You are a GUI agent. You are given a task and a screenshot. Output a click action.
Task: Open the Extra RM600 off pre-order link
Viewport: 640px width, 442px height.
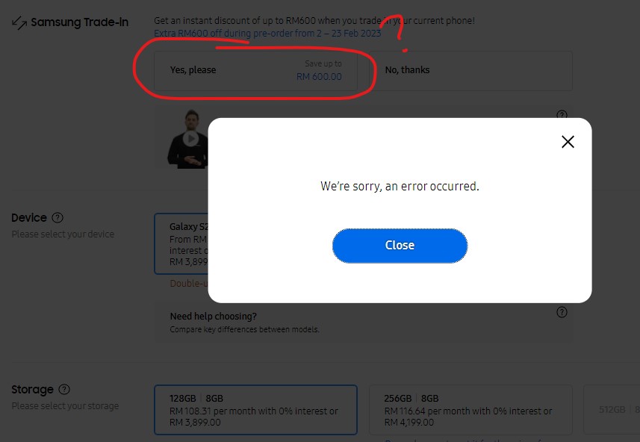click(x=267, y=33)
